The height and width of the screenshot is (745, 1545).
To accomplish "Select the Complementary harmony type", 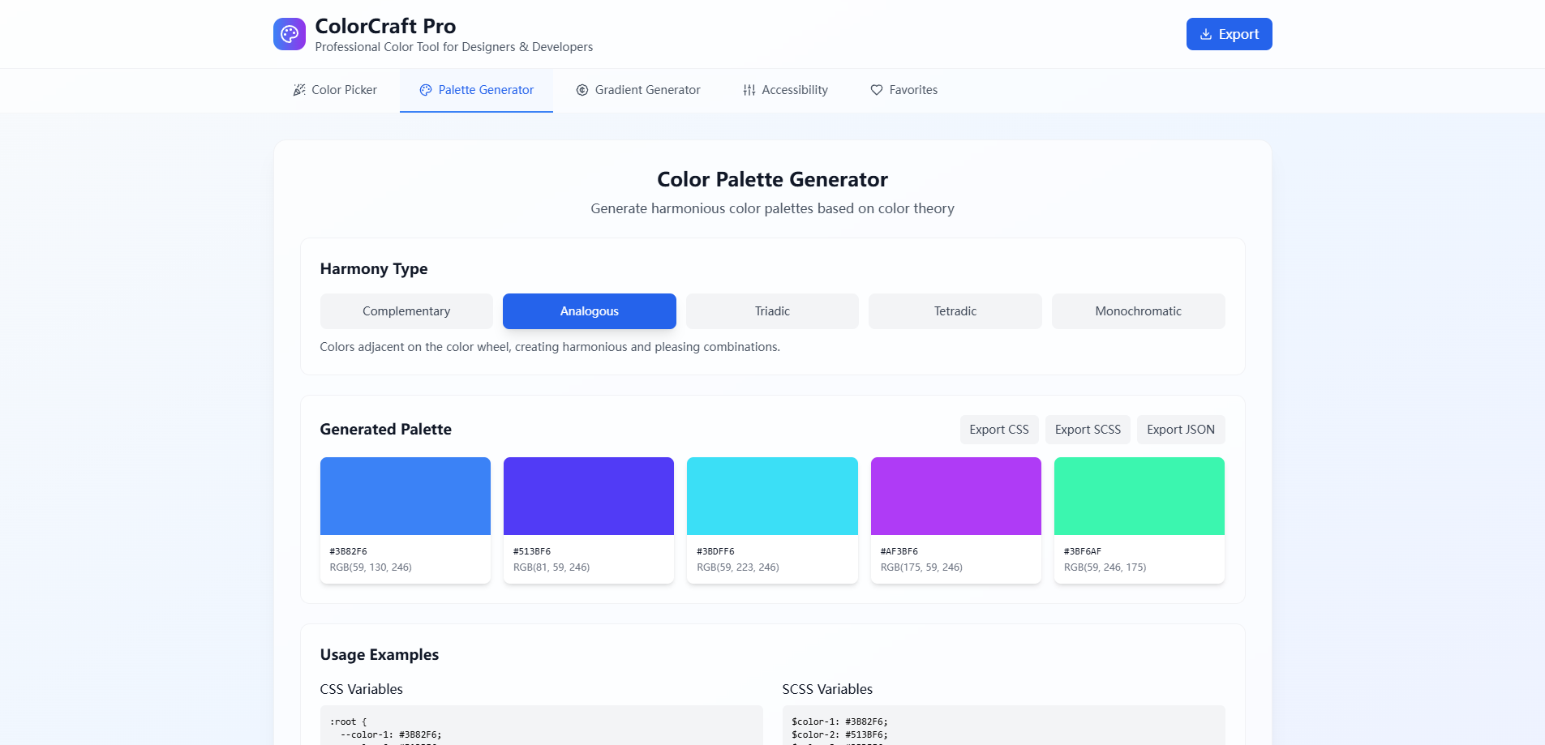I will (406, 311).
